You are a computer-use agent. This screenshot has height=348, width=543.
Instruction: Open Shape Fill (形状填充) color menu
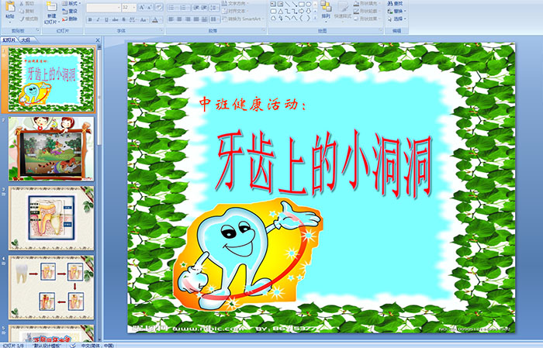tap(367, 3)
